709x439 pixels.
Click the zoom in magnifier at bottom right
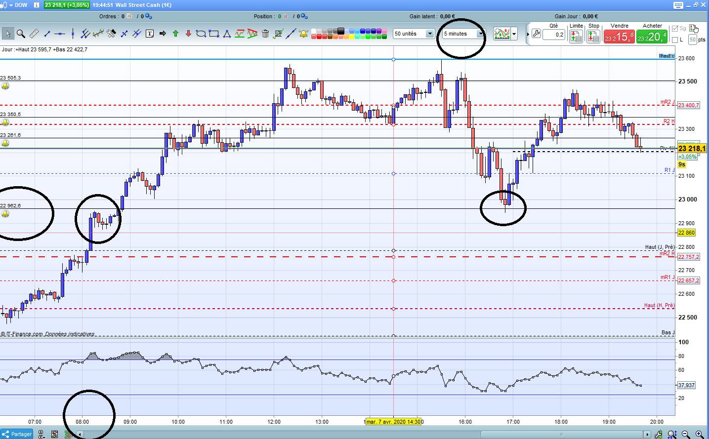click(700, 435)
